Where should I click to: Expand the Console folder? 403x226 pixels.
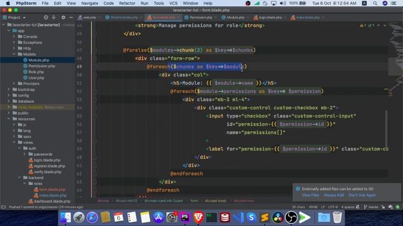[x=14, y=36]
